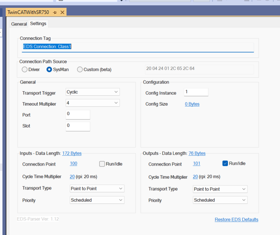Open the Inputs 172 Bytes data length link
The width and height of the screenshot is (280, 235).
coord(72,153)
